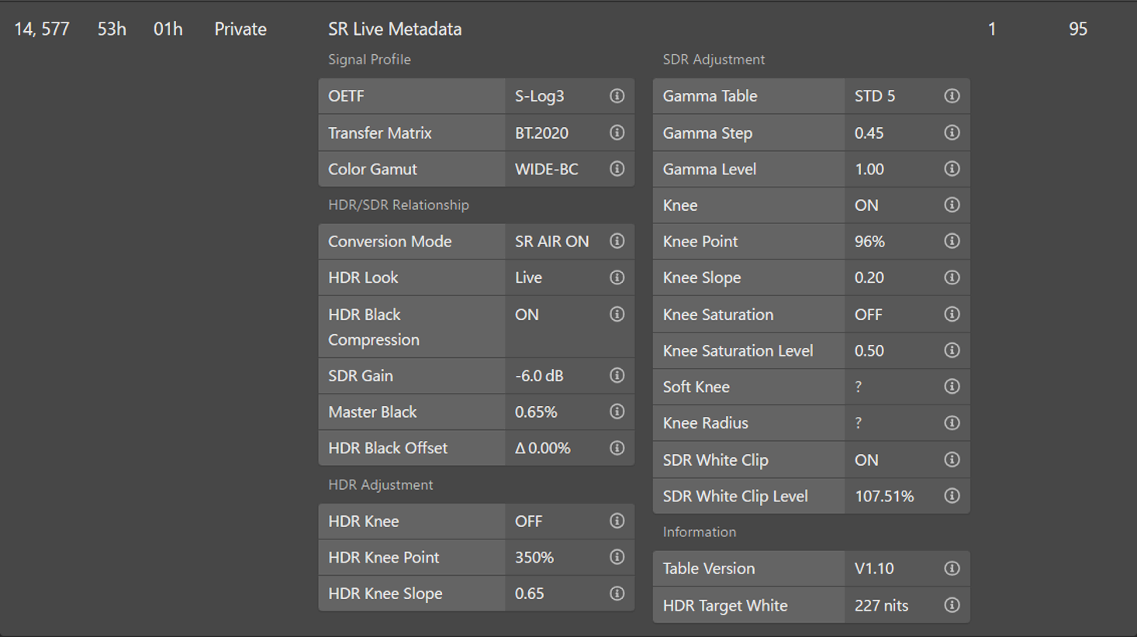Screen dimensions: 1137x637
Task: Open info icon for Knee Slope 0.20
Action: 952,277
